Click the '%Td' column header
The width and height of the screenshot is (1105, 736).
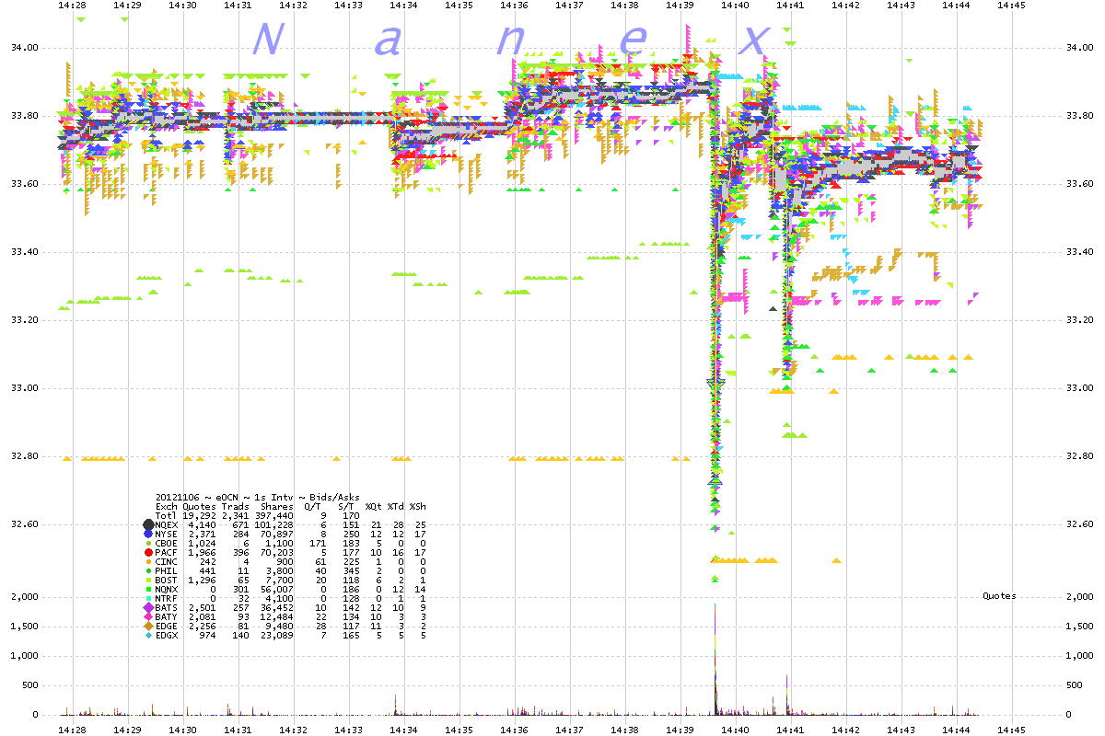click(396, 507)
